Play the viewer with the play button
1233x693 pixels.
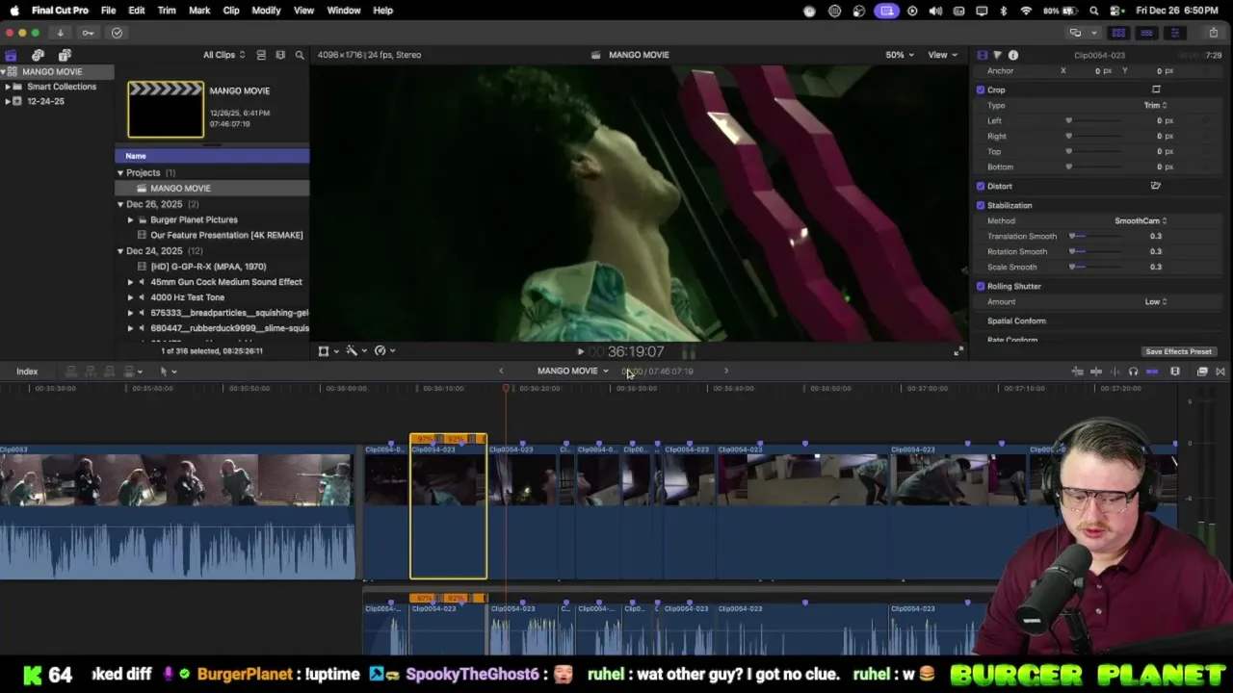click(580, 352)
